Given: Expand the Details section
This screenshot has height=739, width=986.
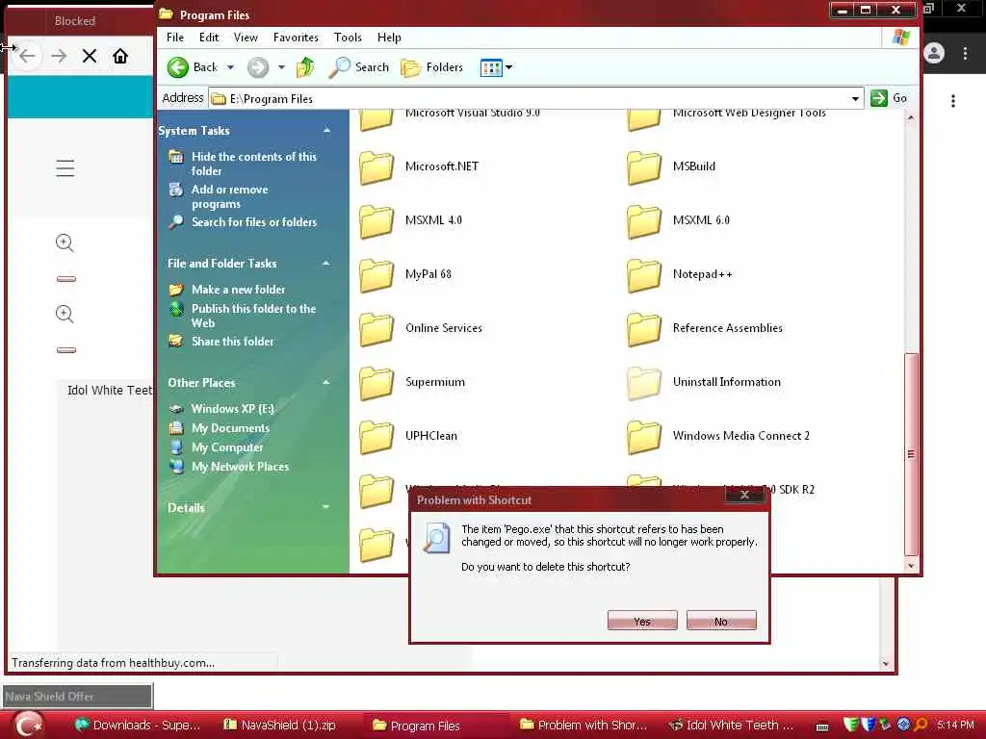Looking at the screenshot, I should point(326,506).
